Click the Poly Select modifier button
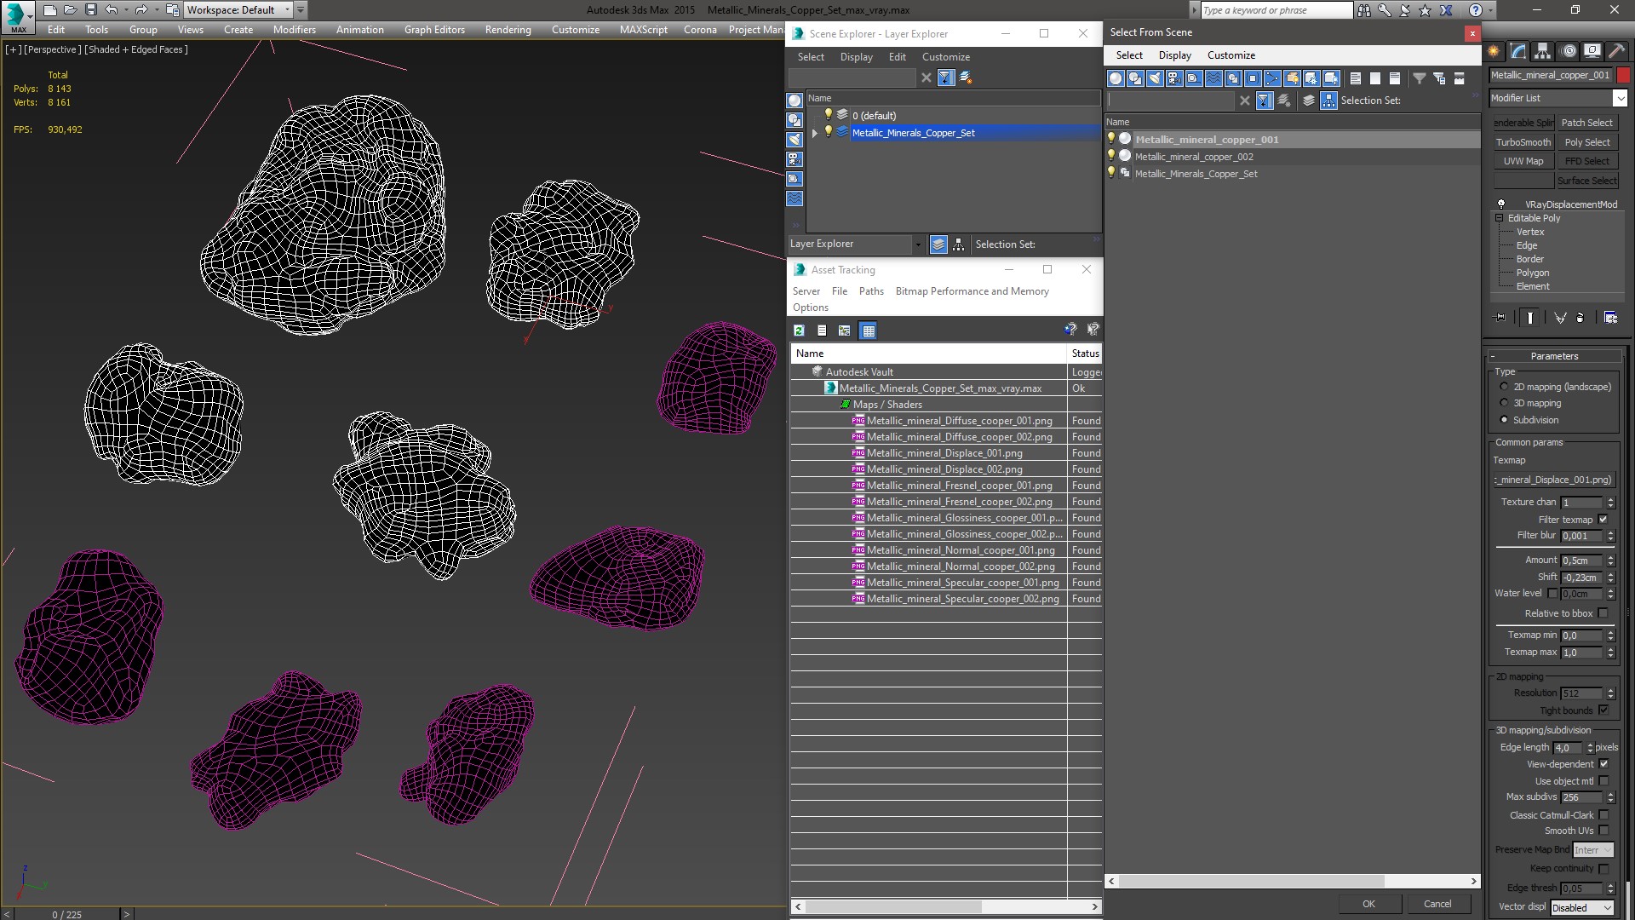This screenshot has width=1635, height=920. click(1587, 142)
